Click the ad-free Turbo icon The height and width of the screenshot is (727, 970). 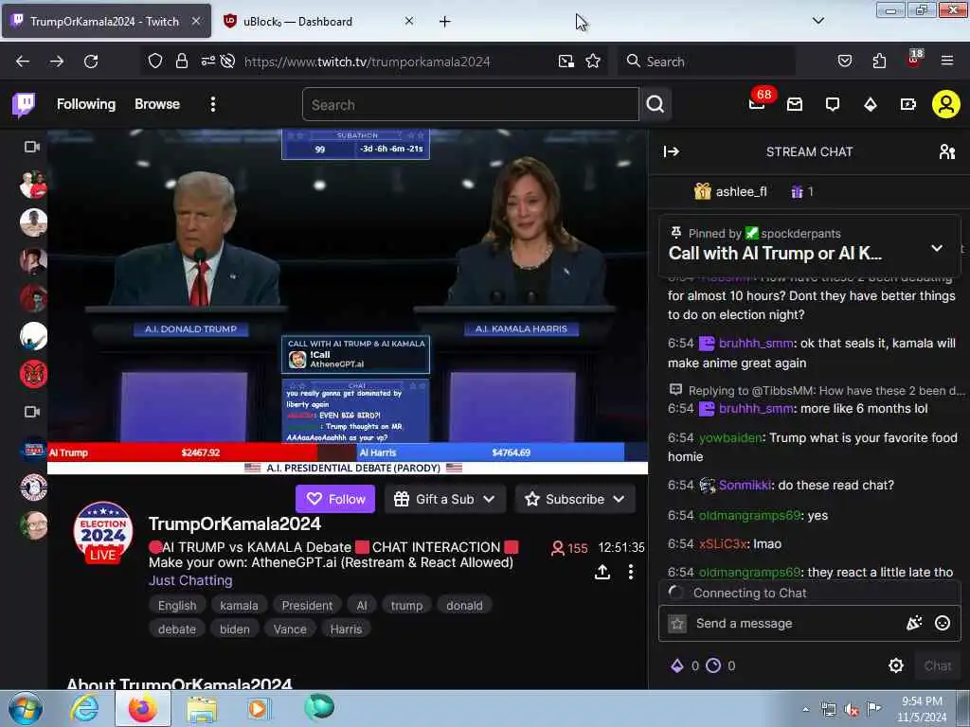[907, 104]
